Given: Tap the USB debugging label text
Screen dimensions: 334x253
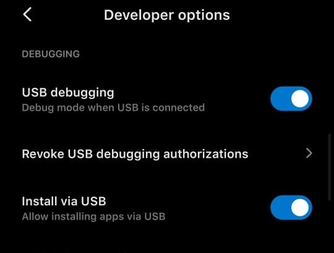Looking at the screenshot, I should (68, 93).
